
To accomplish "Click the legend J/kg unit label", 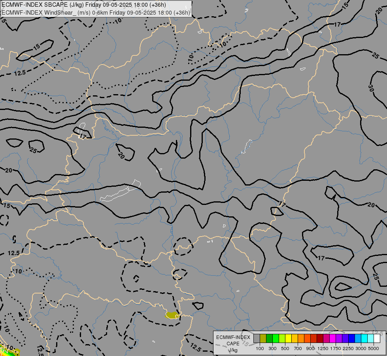I will coord(233,350).
